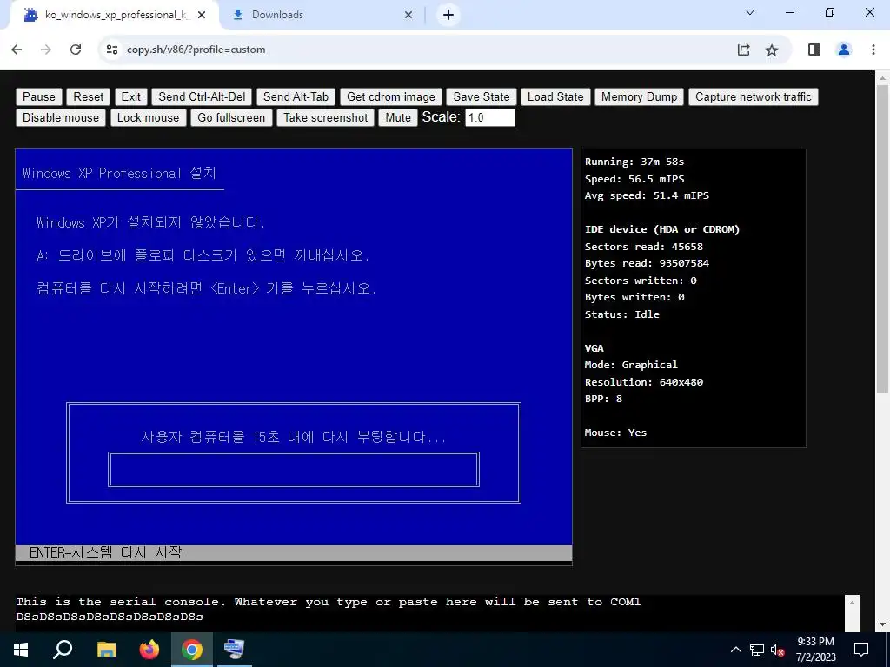Share this page icon
The image size is (890, 667).
[744, 50]
